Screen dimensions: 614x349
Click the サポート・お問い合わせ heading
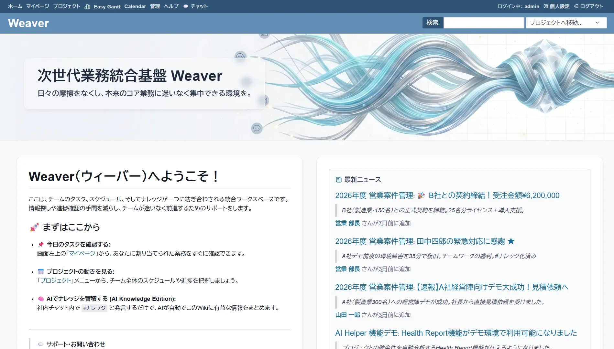[x=76, y=344]
